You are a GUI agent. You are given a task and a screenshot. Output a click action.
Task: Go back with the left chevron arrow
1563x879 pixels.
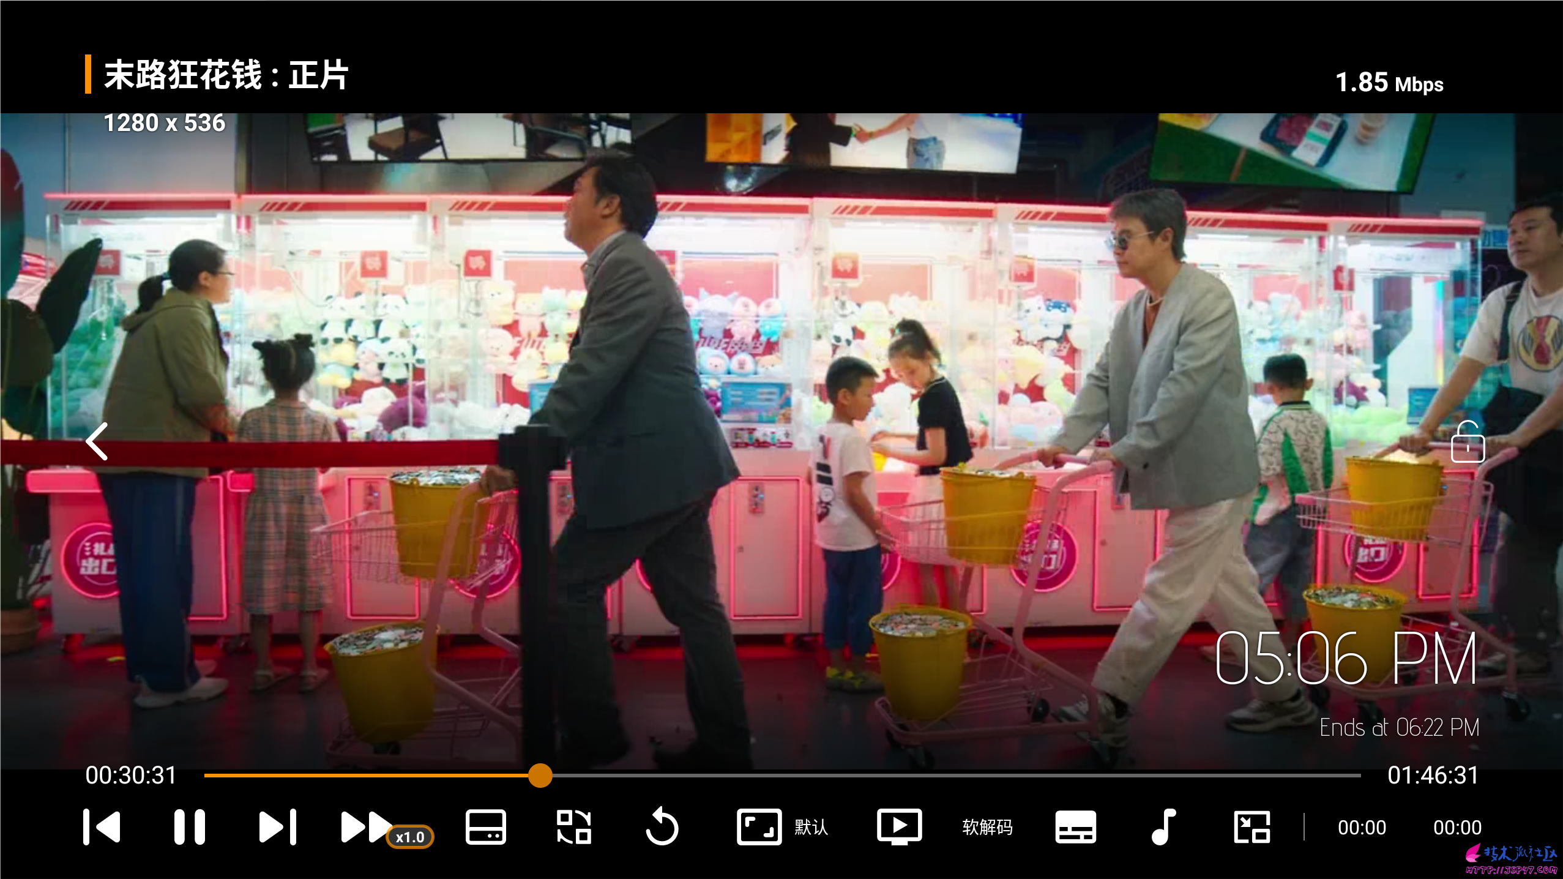97,441
